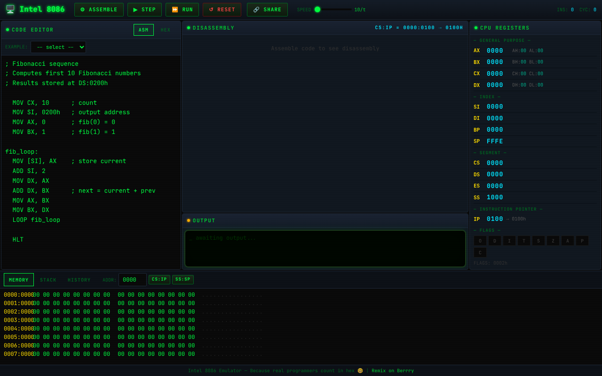The width and height of the screenshot is (602, 376).
Task: Click the BP register value
Action: point(495,130)
